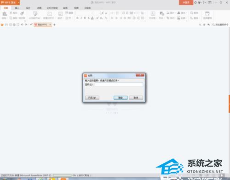Click the Picture (图片) insert button

171,13
